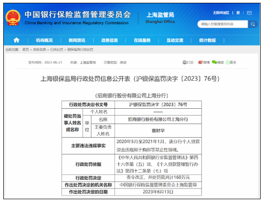Click the 名称 label cell
This screenshot has width=263, height=202.
pyautogui.click(x=103, y=119)
